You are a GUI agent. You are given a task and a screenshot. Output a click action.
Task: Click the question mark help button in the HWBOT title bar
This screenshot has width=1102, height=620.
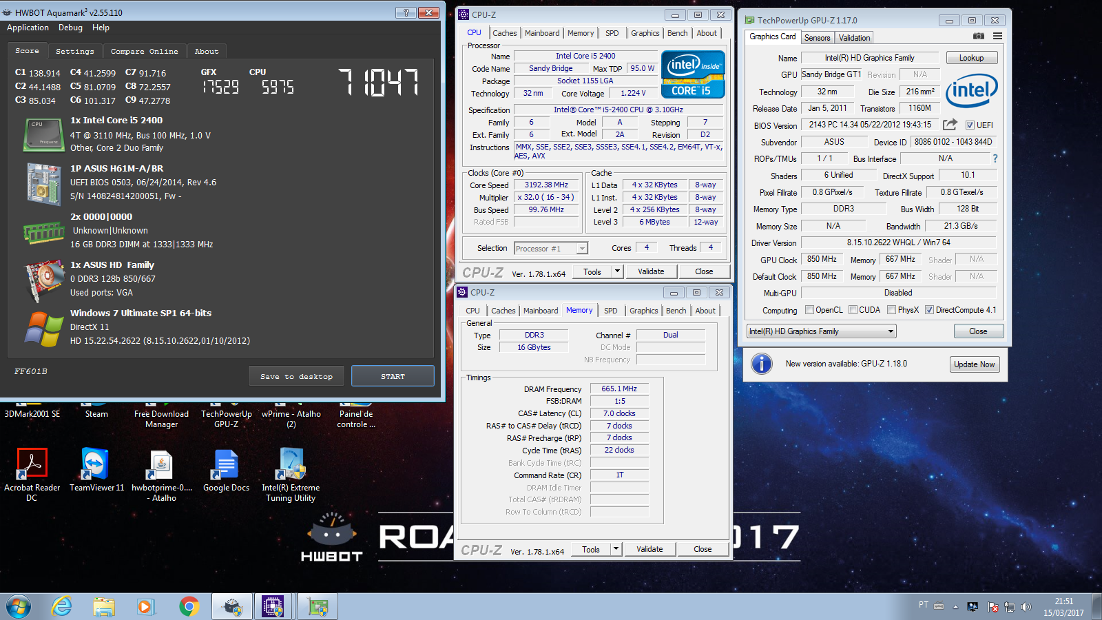406,12
